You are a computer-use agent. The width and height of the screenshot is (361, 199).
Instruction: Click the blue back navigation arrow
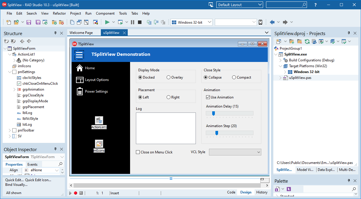(272, 22)
